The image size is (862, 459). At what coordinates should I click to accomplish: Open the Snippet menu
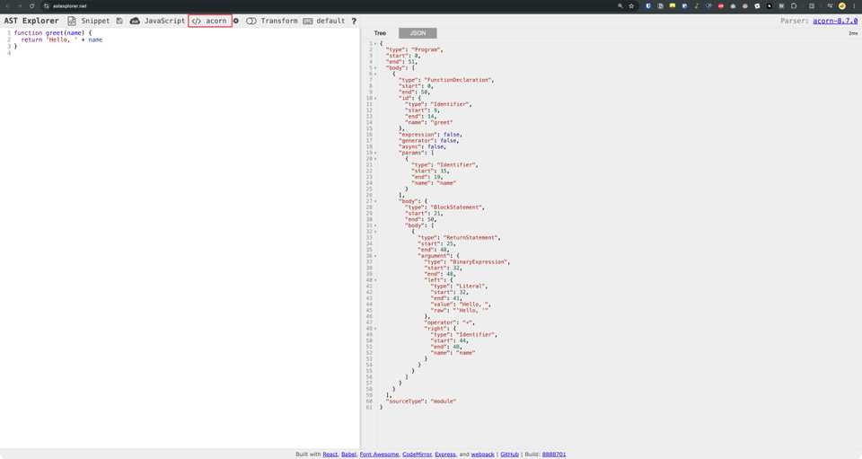(x=95, y=21)
